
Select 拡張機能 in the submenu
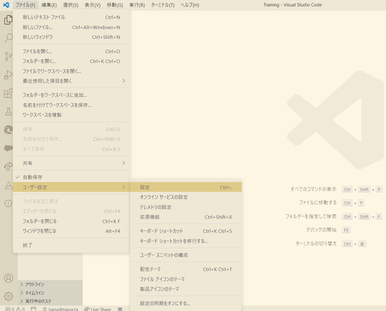coord(186,217)
